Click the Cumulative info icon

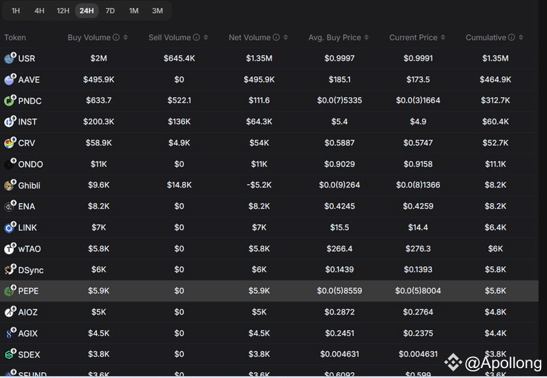click(511, 38)
